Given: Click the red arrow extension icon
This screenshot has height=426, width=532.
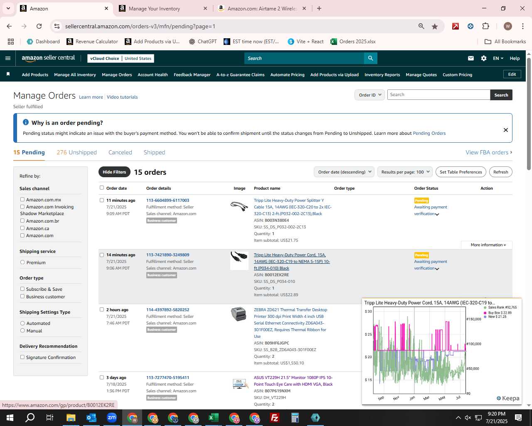Looking at the screenshot, I should pos(456,26).
